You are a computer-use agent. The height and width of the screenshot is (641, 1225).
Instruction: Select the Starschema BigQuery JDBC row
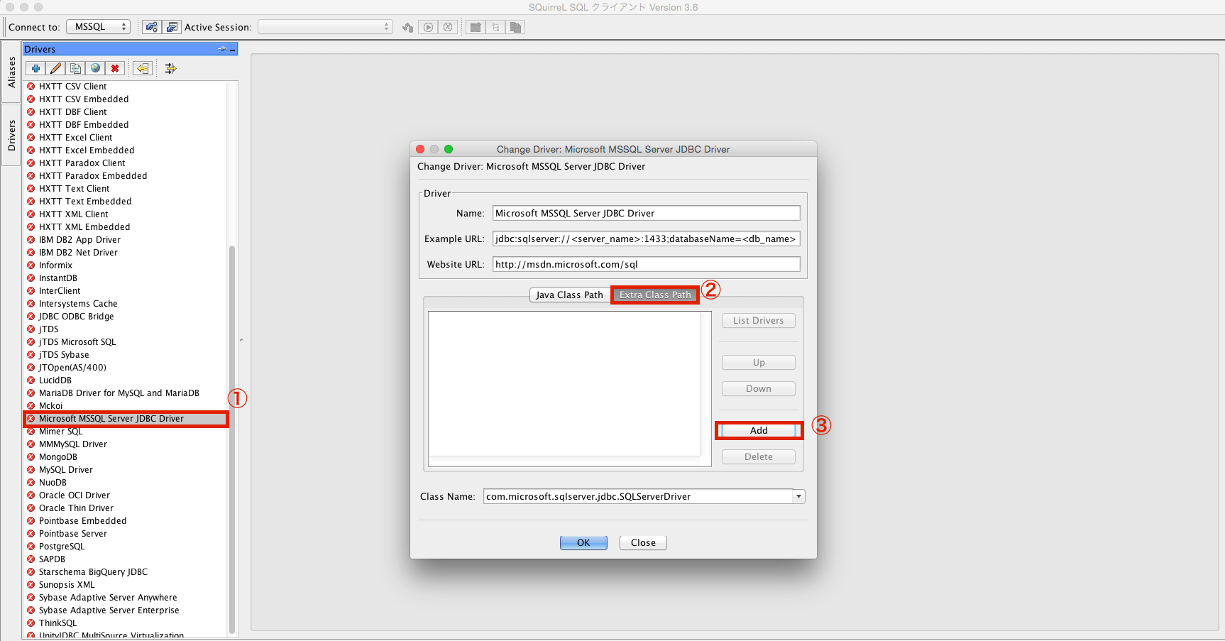(x=126, y=571)
